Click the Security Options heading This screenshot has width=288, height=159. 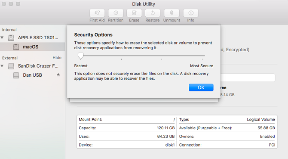(93, 35)
